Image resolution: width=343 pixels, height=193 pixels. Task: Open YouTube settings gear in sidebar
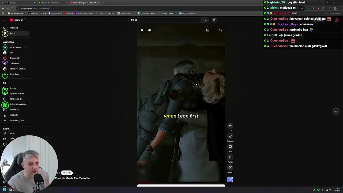click(x=5, y=182)
